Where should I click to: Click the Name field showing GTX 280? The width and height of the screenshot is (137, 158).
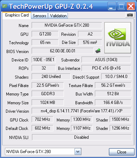point(67,25)
